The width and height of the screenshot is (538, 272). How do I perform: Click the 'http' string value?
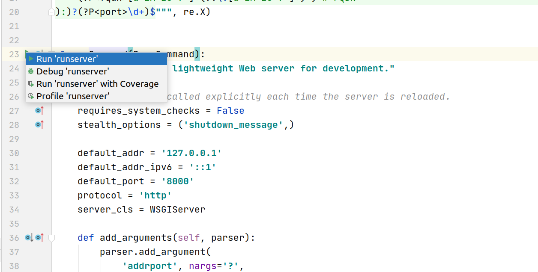[155, 195]
